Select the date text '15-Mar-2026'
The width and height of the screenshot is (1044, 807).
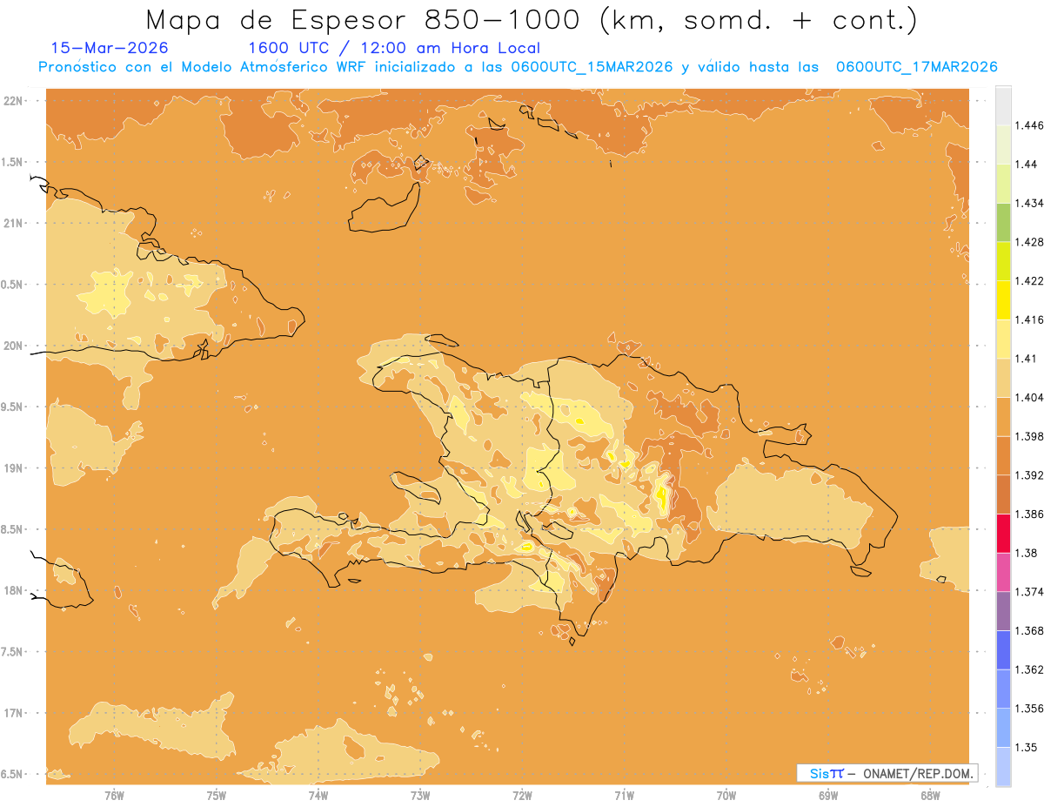pyautogui.click(x=110, y=48)
